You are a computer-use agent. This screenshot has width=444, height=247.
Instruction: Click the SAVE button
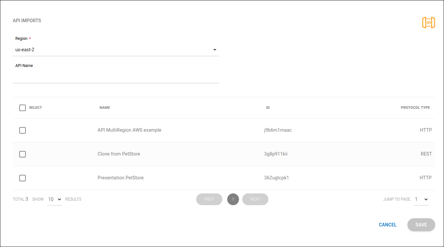[x=421, y=225]
